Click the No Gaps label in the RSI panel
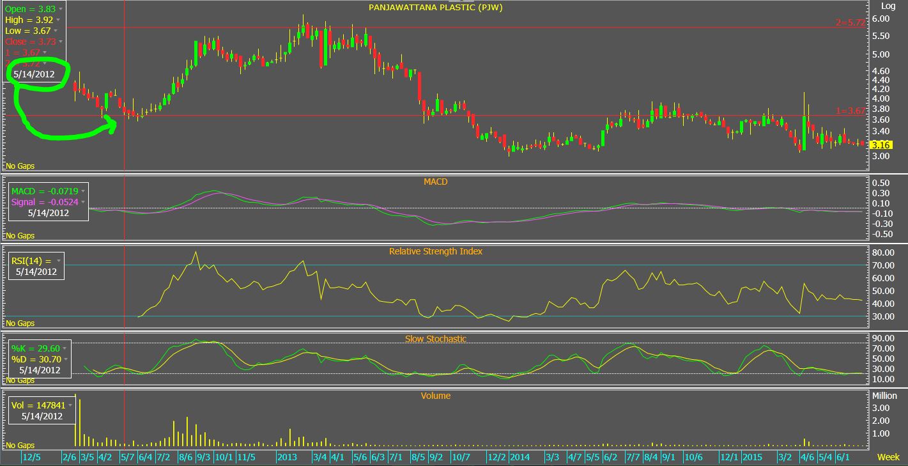Screen dimensions: 908x466 point(20,323)
